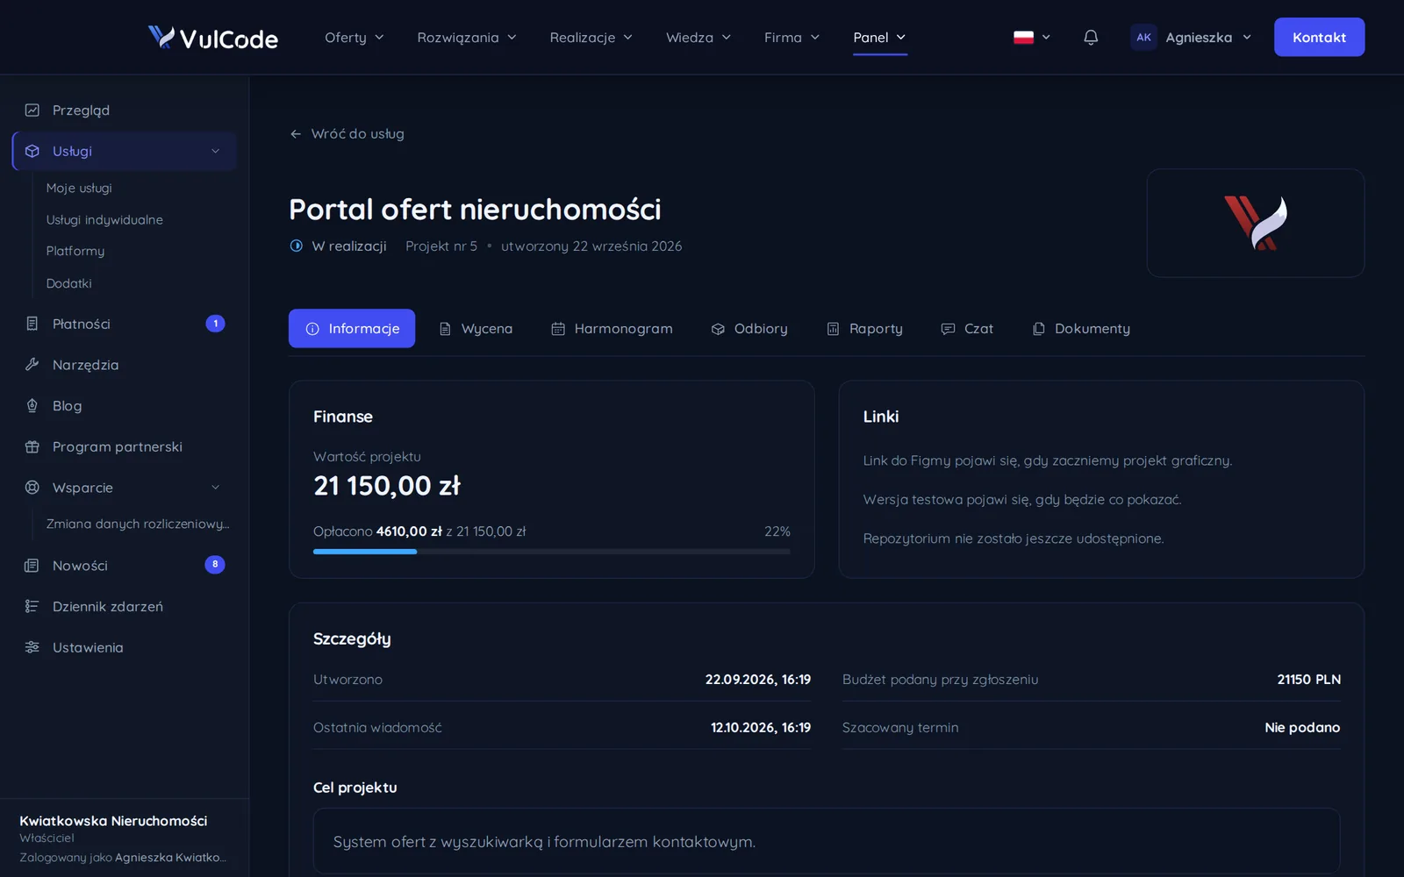Open the Rozwiązania dropdown menu
The width and height of the screenshot is (1404, 877).
(x=467, y=38)
